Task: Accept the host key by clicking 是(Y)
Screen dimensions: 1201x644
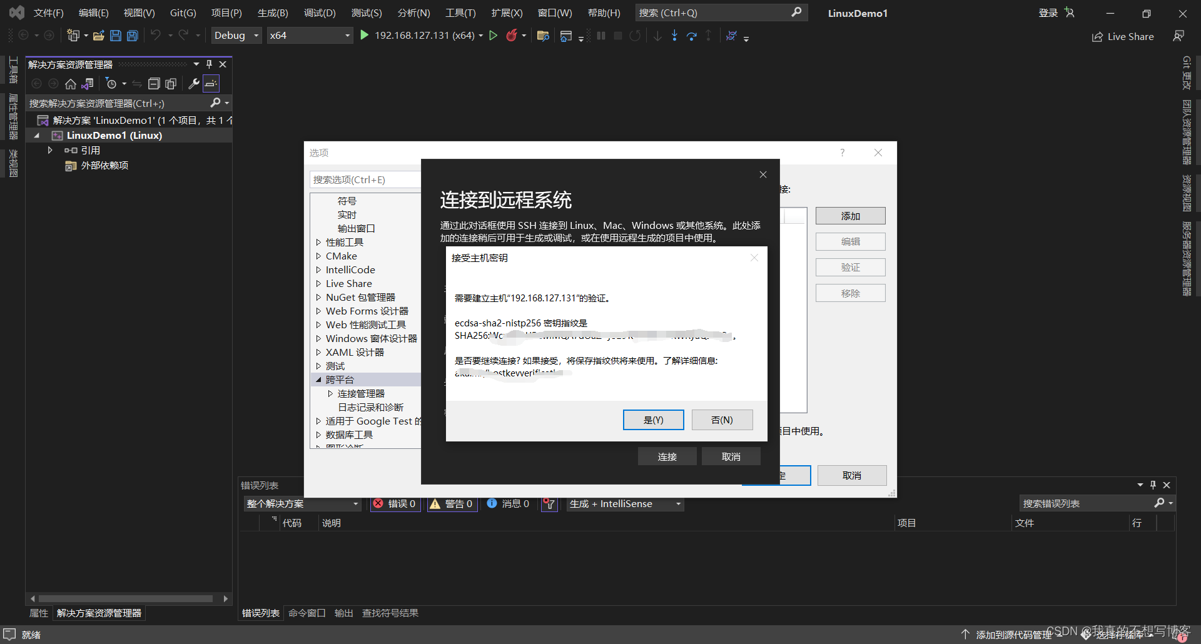Action: click(653, 420)
